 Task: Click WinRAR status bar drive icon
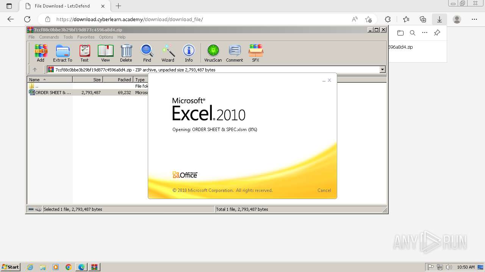pyautogui.click(x=31, y=209)
